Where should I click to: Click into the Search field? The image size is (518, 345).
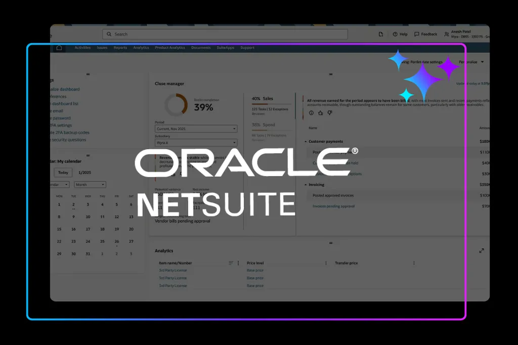225,34
